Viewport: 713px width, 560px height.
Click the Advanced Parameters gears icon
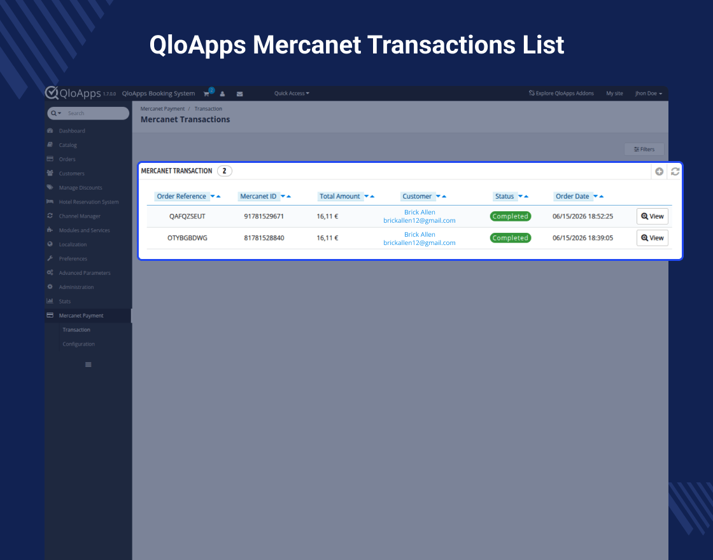coord(50,272)
